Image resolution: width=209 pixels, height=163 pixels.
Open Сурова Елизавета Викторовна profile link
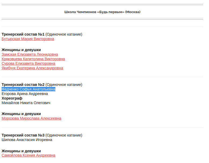(x=28, y=63)
